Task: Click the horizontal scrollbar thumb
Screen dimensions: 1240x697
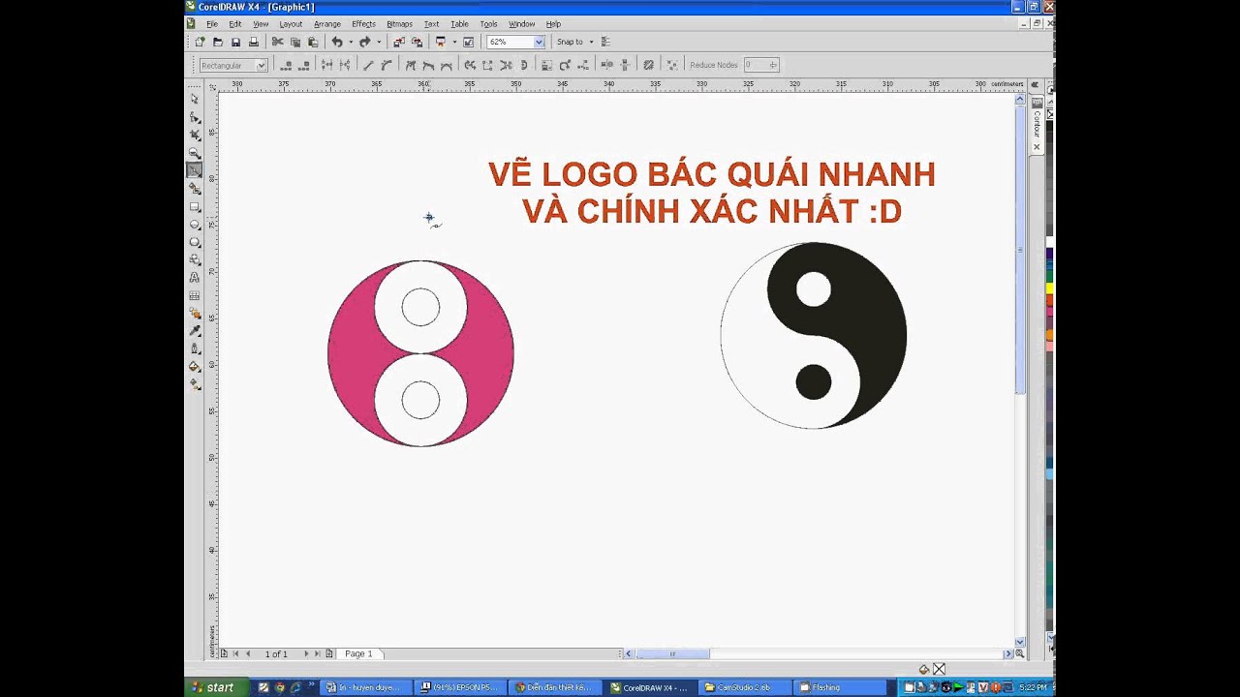Action: point(672,653)
